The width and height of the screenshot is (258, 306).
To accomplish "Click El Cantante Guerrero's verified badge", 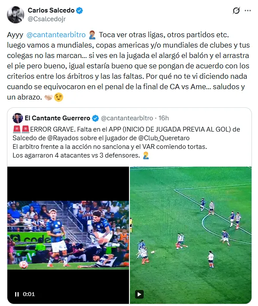I will 95,118.
